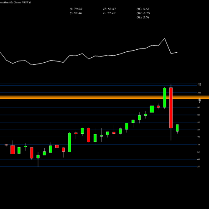Select the high value 'H: 83.57'
This screenshot has width=209, height=209.
[110, 9]
